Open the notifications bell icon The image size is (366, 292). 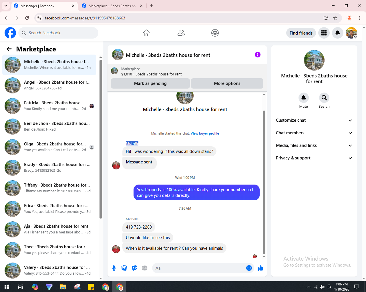point(338,33)
